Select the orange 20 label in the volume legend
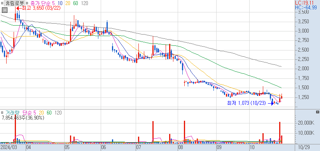 pos(42,113)
